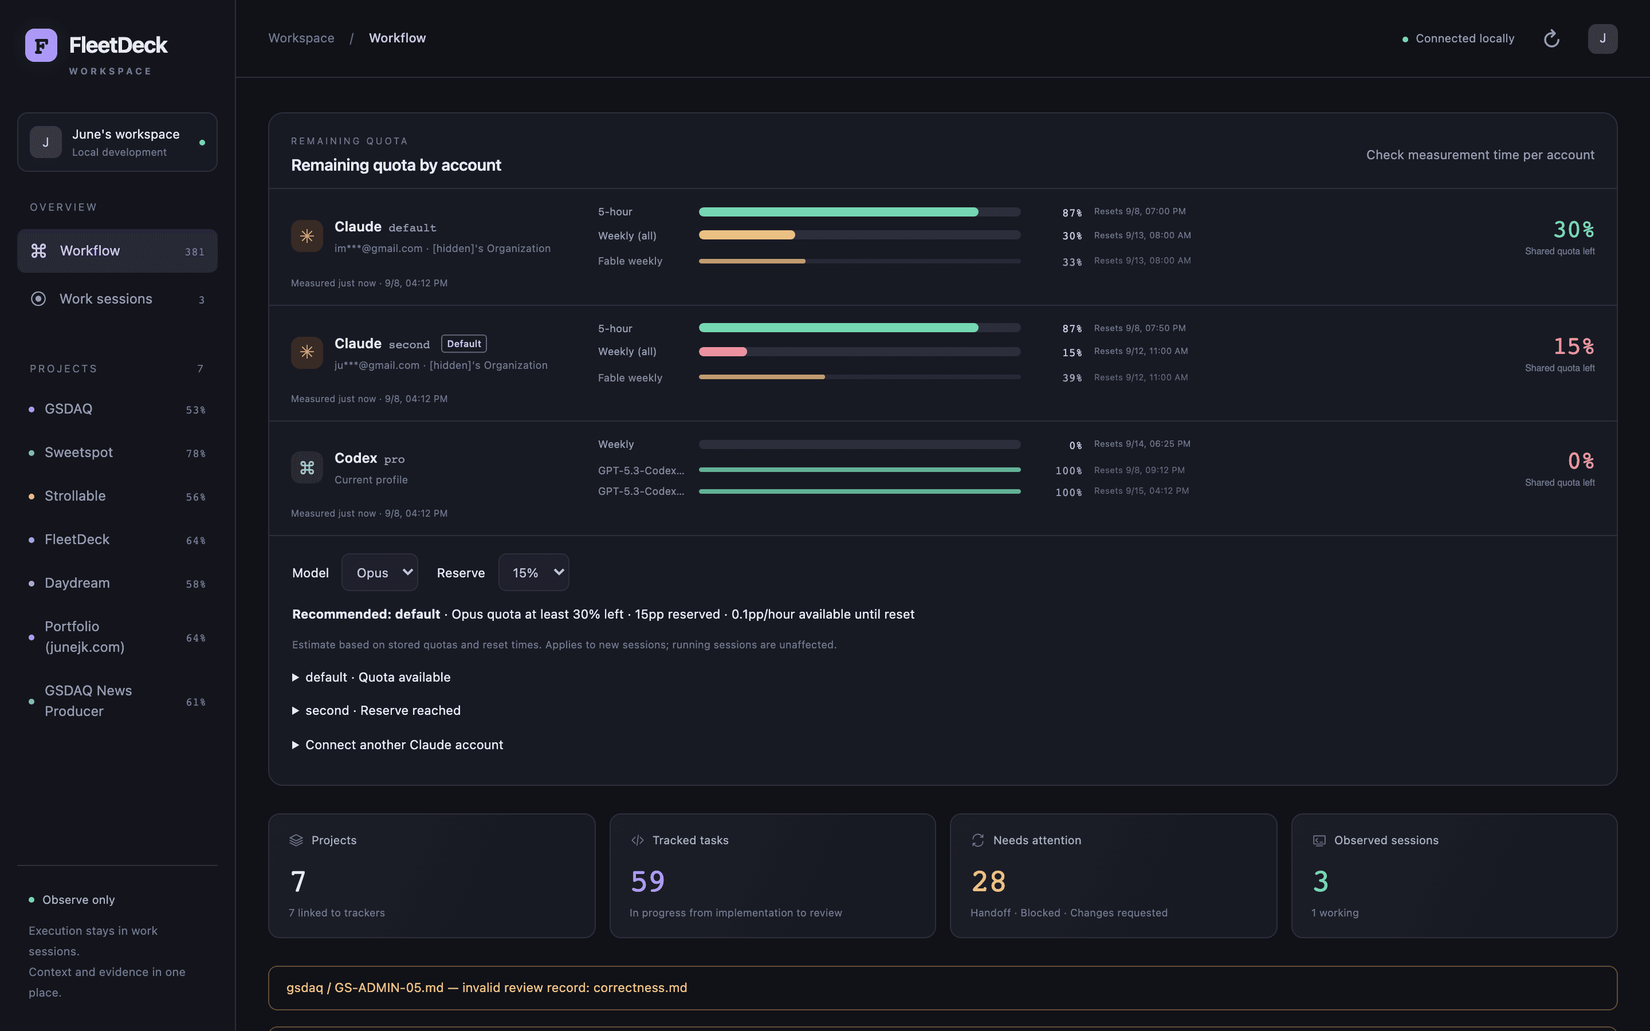Screen dimensions: 1650x1031
Task: Click the Observed sessions monitor icon
Action: coord(1319,840)
